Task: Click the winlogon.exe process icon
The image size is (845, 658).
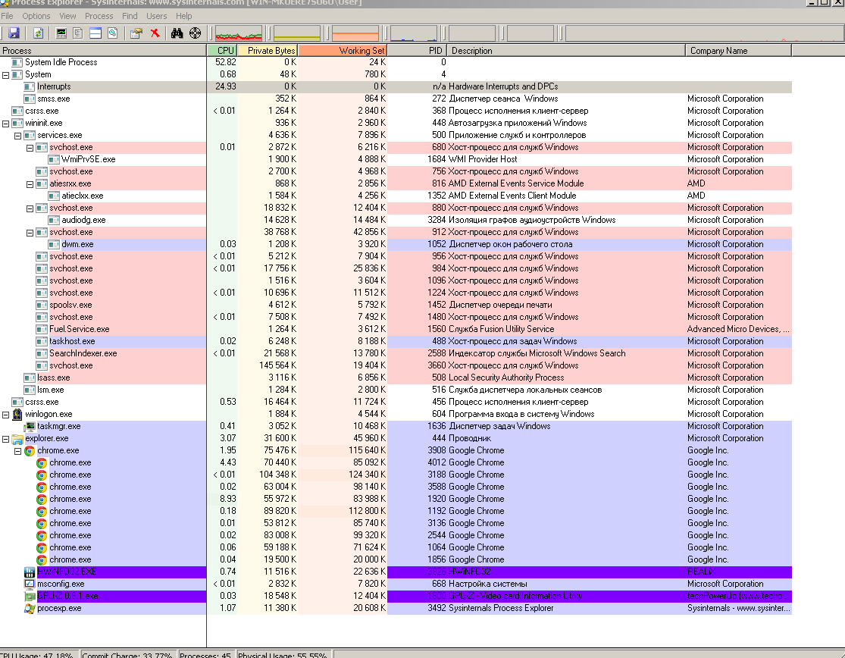Action: [x=17, y=414]
